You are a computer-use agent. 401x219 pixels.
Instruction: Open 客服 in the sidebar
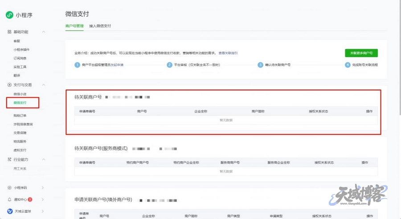point(17,41)
